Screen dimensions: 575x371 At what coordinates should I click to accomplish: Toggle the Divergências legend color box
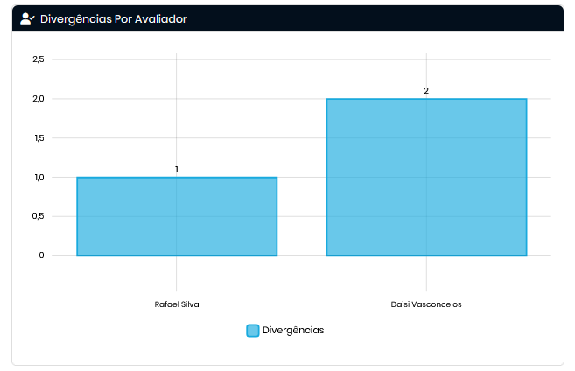tap(253, 331)
